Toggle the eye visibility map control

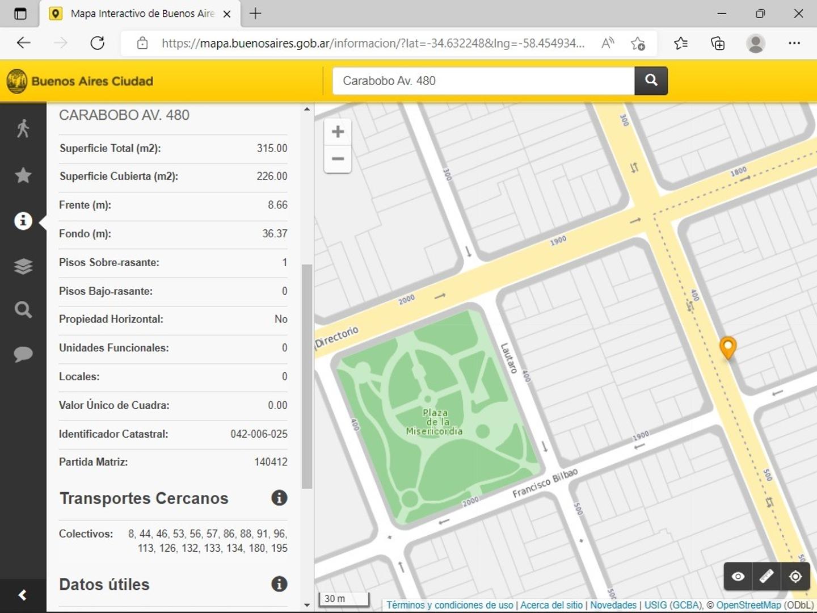pyautogui.click(x=738, y=577)
